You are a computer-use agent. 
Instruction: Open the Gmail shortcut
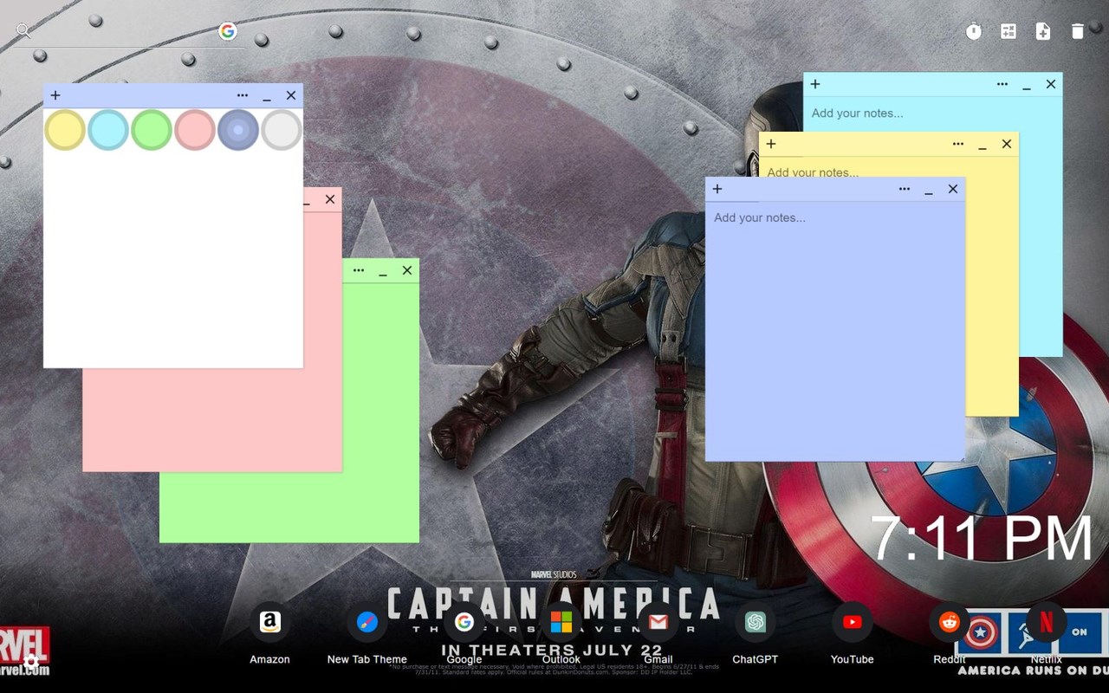(658, 622)
